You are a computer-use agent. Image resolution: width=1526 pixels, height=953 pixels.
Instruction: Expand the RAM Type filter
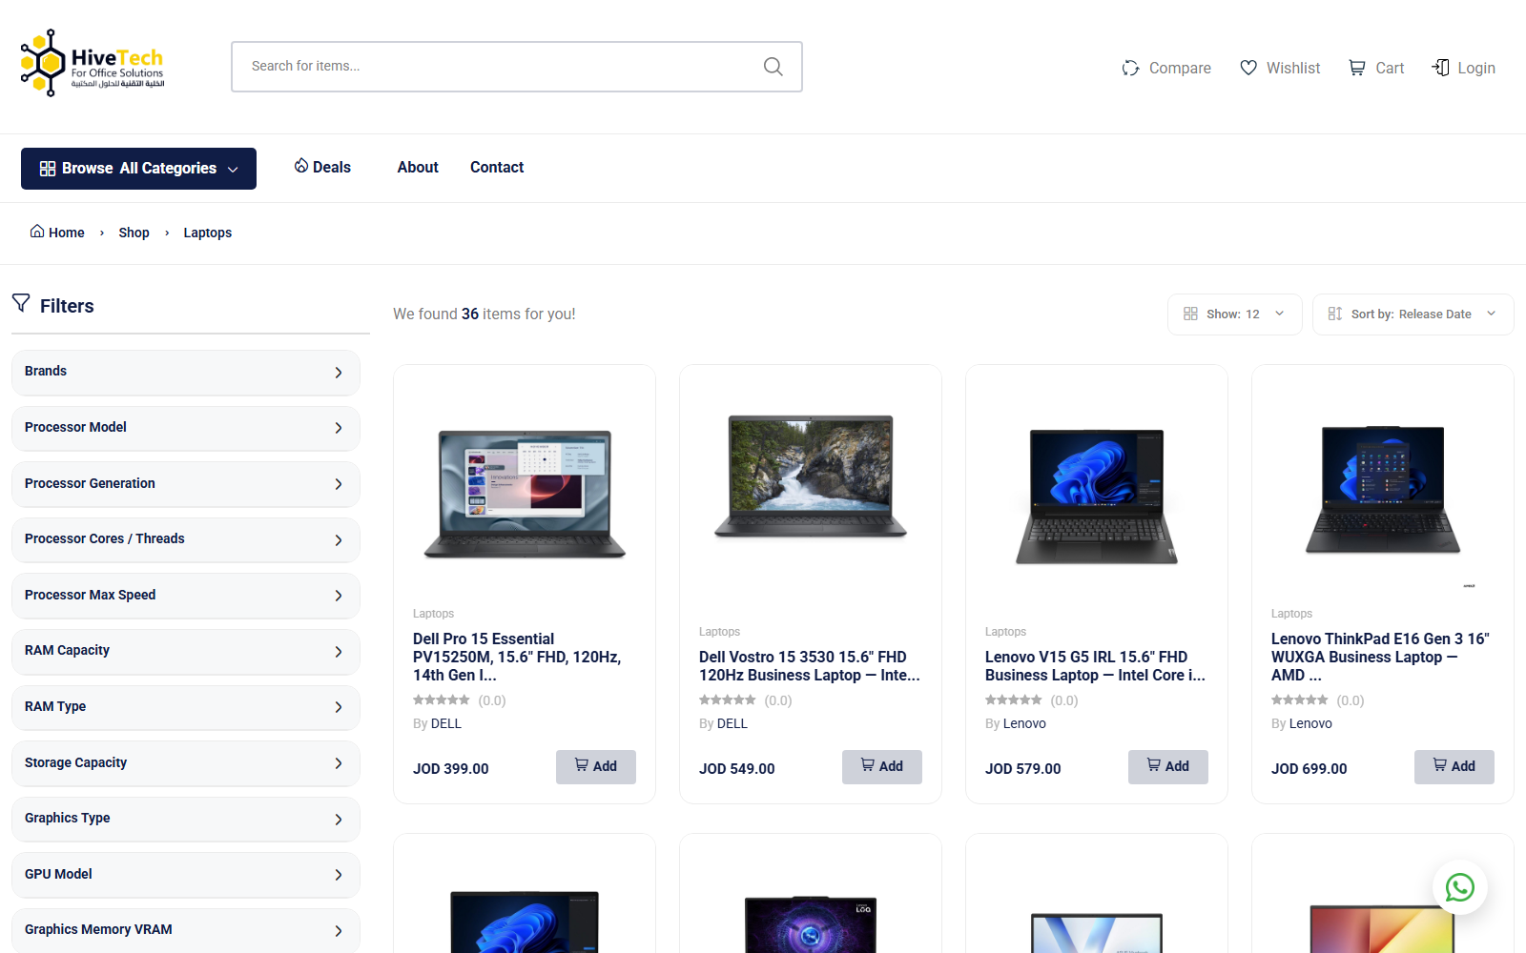[x=186, y=707]
